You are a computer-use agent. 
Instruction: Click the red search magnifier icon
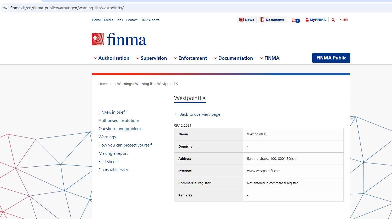333,20
